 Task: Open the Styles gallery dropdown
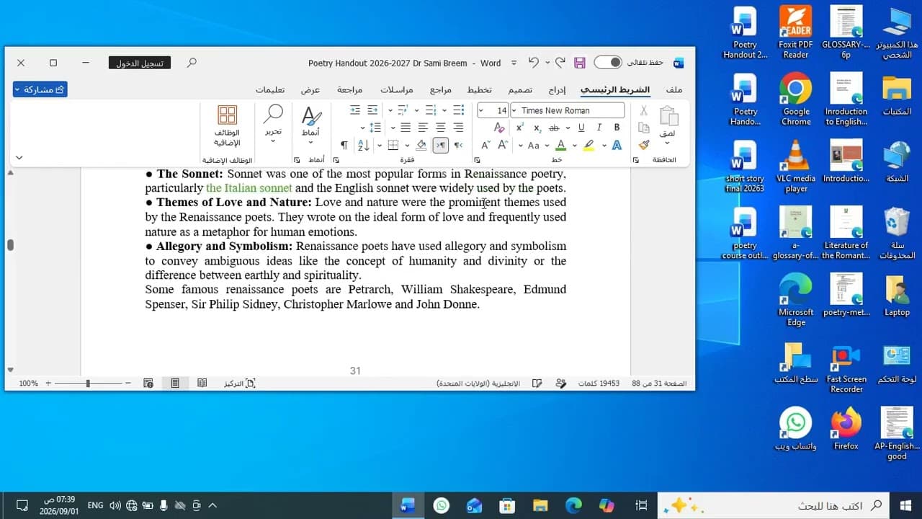point(311,143)
